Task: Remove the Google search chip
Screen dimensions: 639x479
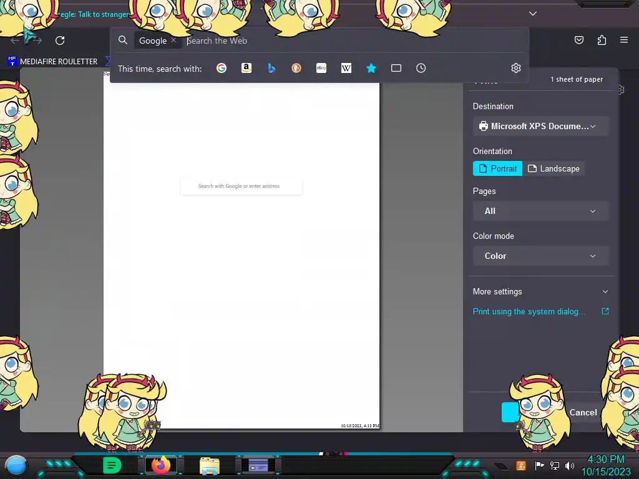Action: click(173, 41)
